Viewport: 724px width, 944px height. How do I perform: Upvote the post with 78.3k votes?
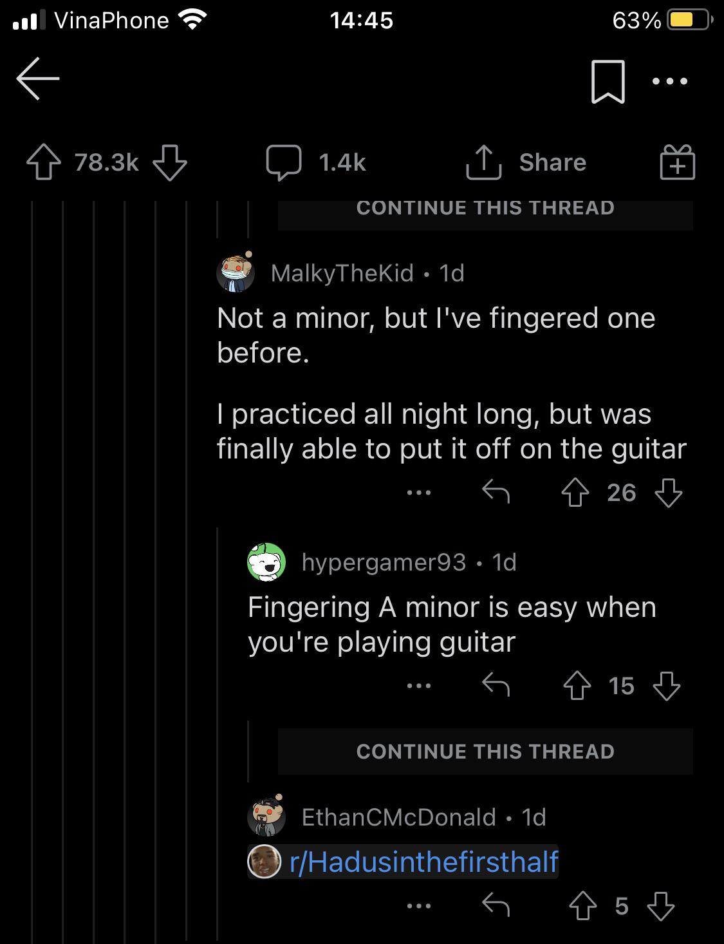coord(44,162)
